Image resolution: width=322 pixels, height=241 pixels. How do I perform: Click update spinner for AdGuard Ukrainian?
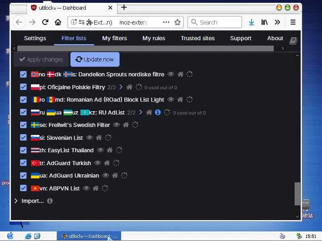(124, 176)
